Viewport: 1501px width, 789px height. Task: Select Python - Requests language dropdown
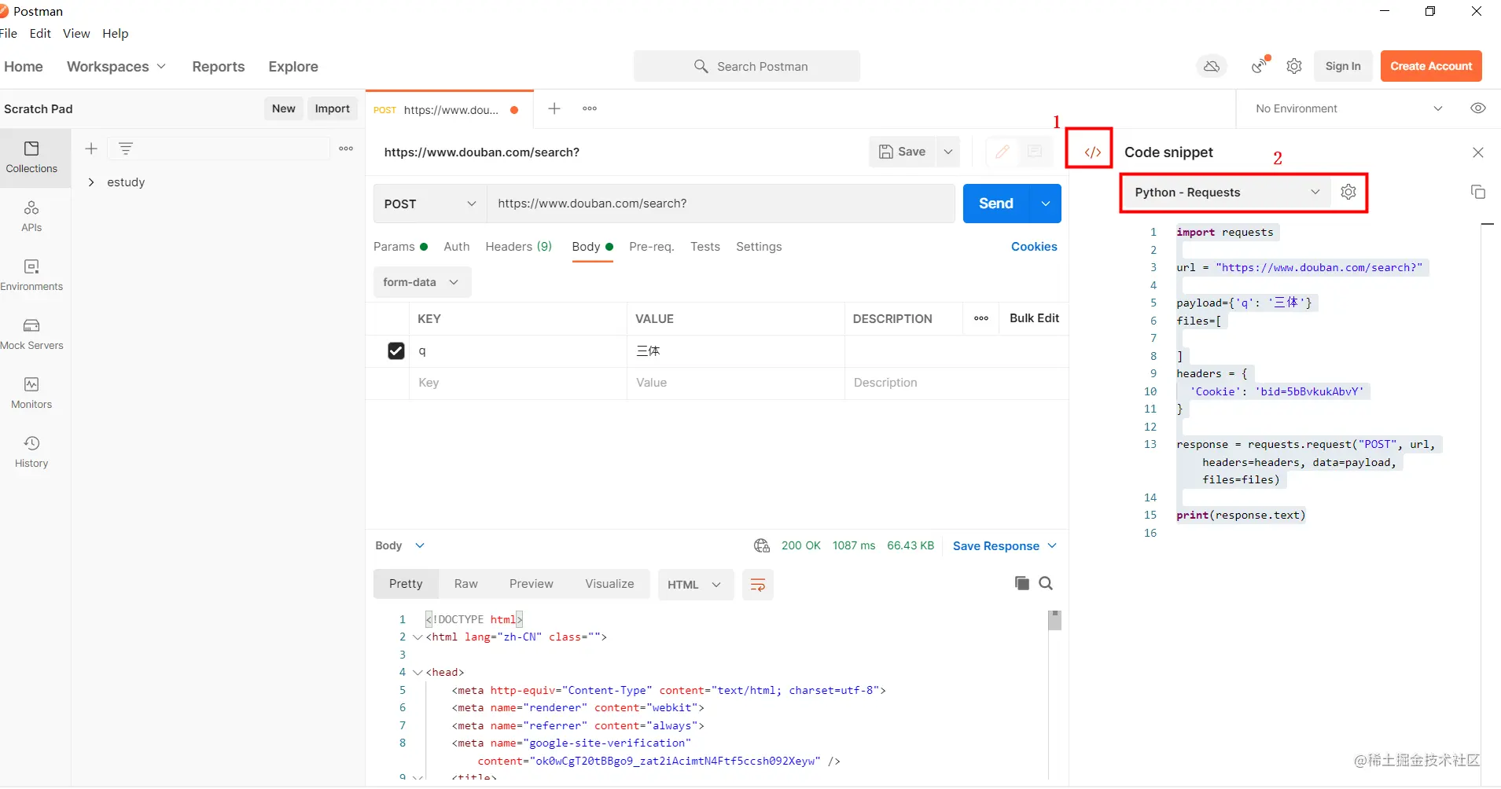tap(1227, 193)
